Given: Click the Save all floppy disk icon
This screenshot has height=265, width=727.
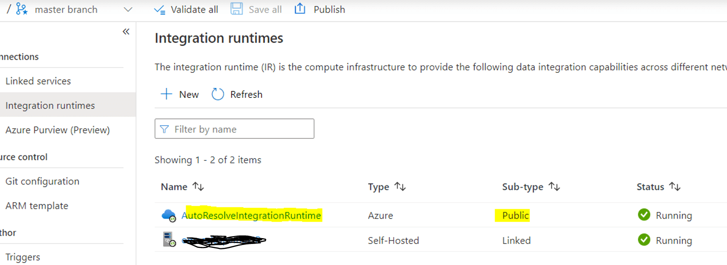Looking at the screenshot, I should [x=237, y=9].
